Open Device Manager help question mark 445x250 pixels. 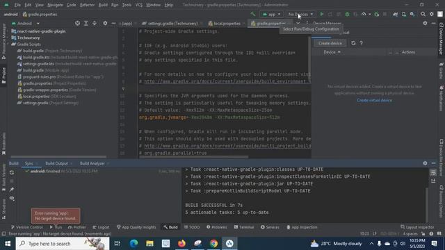click(361, 43)
